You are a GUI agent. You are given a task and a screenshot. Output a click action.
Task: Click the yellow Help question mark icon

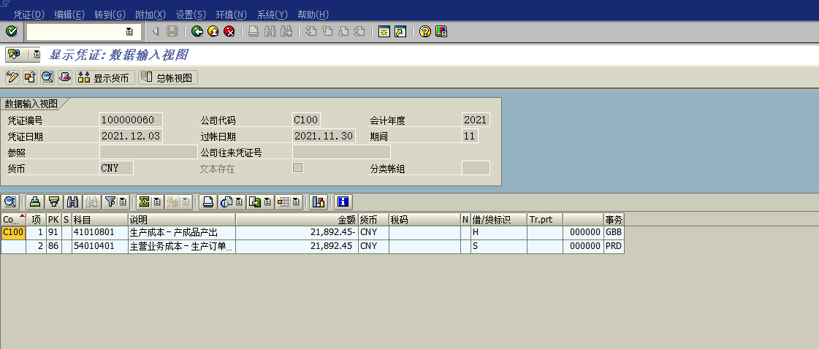tap(425, 32)
